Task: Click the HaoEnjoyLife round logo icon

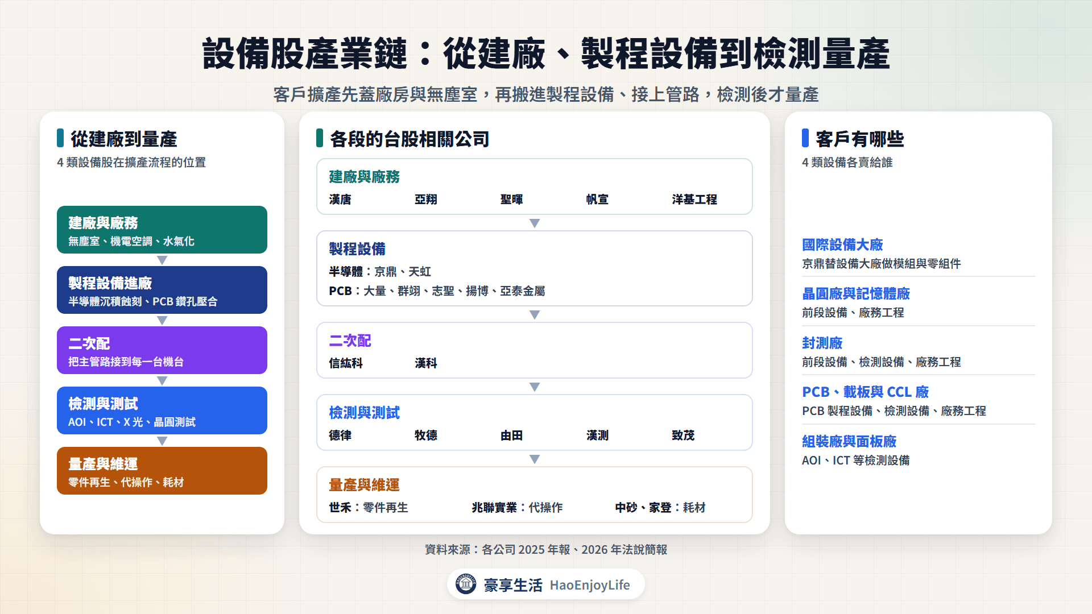Action: point(466,584)
